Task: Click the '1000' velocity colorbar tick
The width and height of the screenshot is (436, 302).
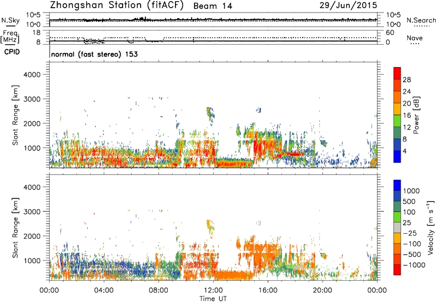Action: 411,191
